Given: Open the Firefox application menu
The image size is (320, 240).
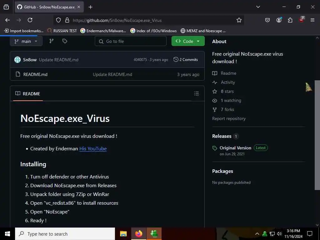Looking at the screenshot, I should (312, 20).
